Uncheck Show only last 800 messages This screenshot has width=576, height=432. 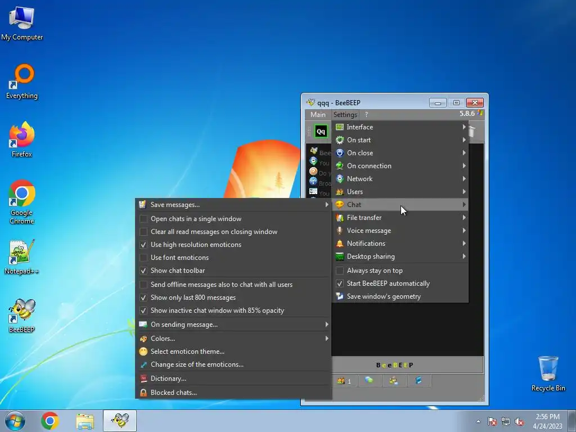[143, 298]
